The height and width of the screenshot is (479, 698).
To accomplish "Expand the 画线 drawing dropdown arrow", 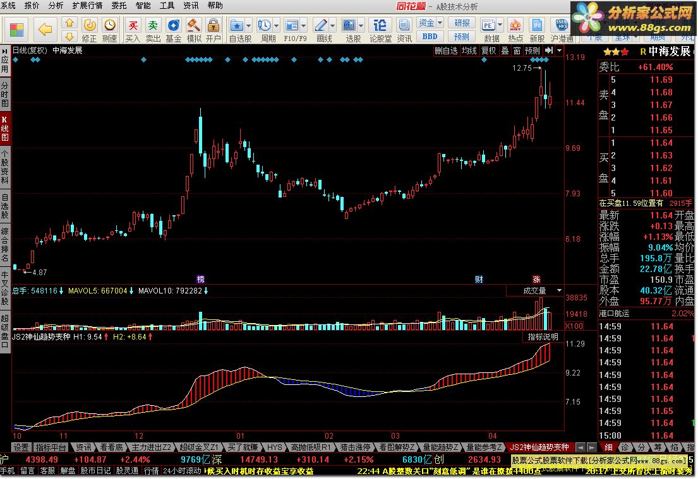I will pyautogui.click(x=332, y=25).
